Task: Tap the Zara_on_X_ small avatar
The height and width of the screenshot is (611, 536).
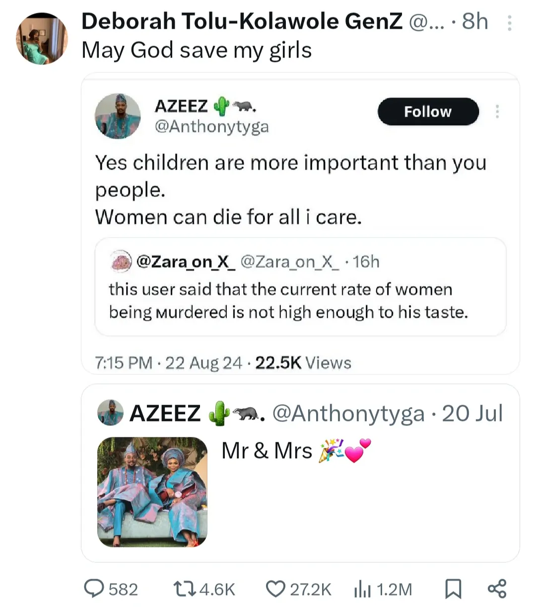Action: point(121,262)
